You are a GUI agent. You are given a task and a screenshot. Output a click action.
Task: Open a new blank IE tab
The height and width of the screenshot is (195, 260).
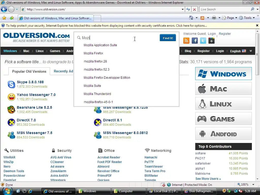[x=97, y=18]
